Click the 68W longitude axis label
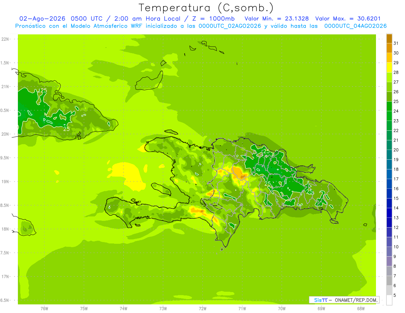The width and height of the screenshot is (405, 313). point(361,309)
